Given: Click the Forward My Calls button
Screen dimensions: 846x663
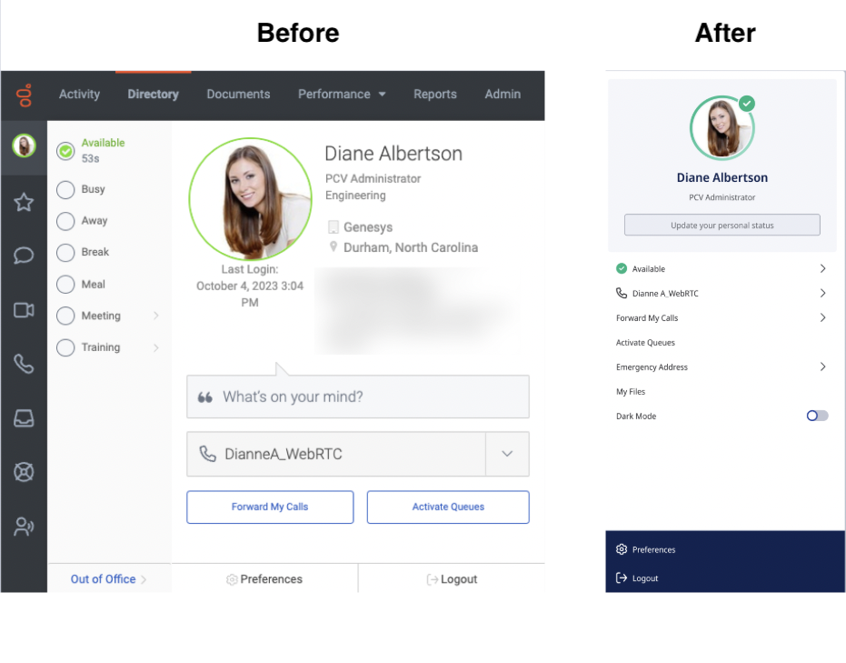Looking at the screenshot, I should coord(269,507).
